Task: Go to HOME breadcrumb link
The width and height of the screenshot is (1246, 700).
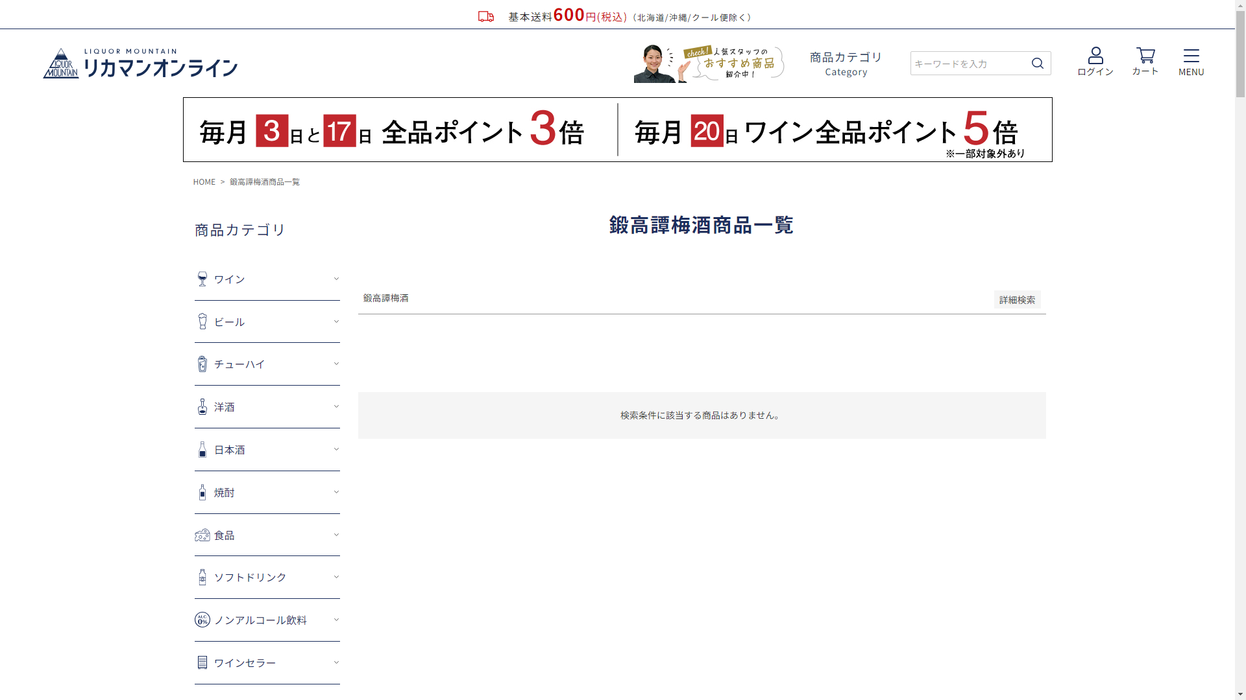Action: pos(204,181)
